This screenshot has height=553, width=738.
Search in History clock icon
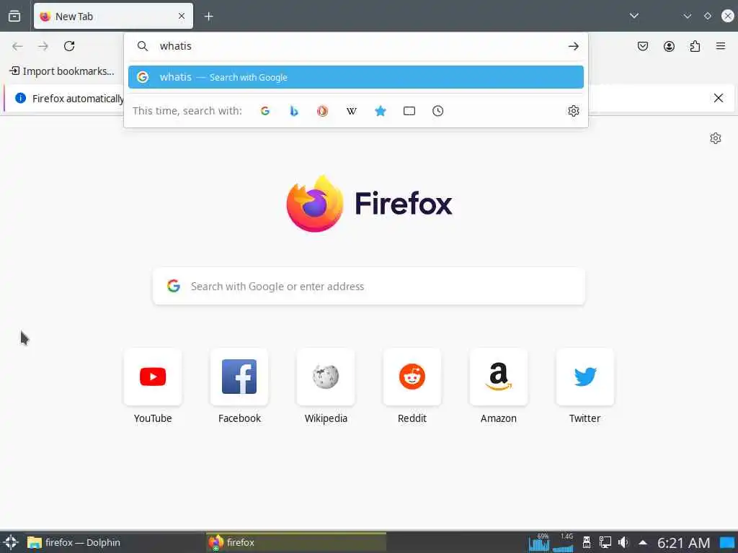[x=437, y=111]
